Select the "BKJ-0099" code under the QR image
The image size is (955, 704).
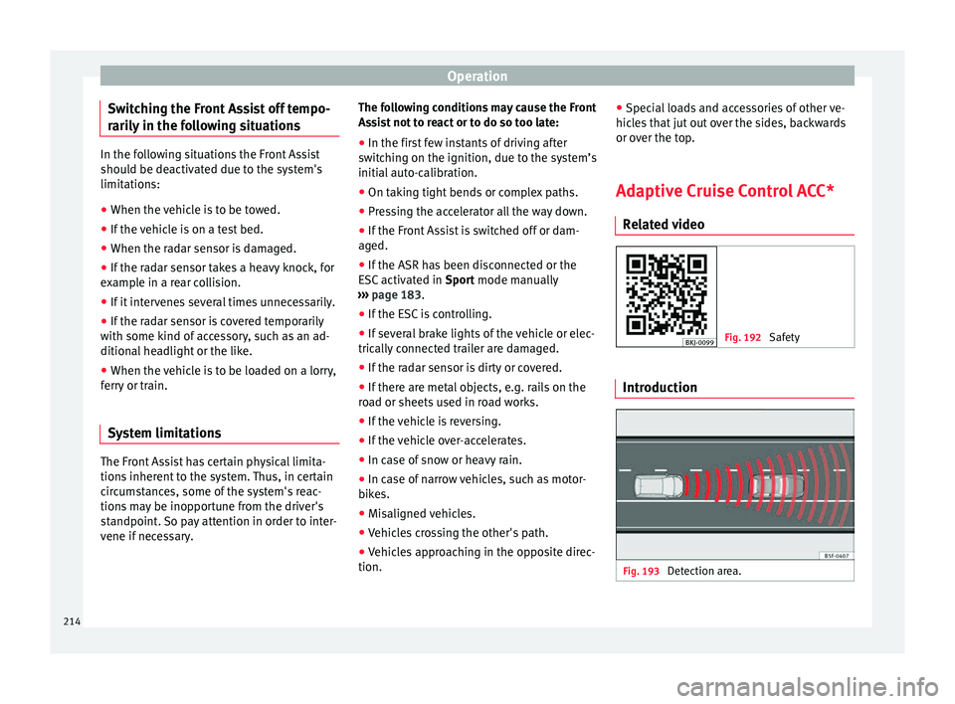pos(699,343)
